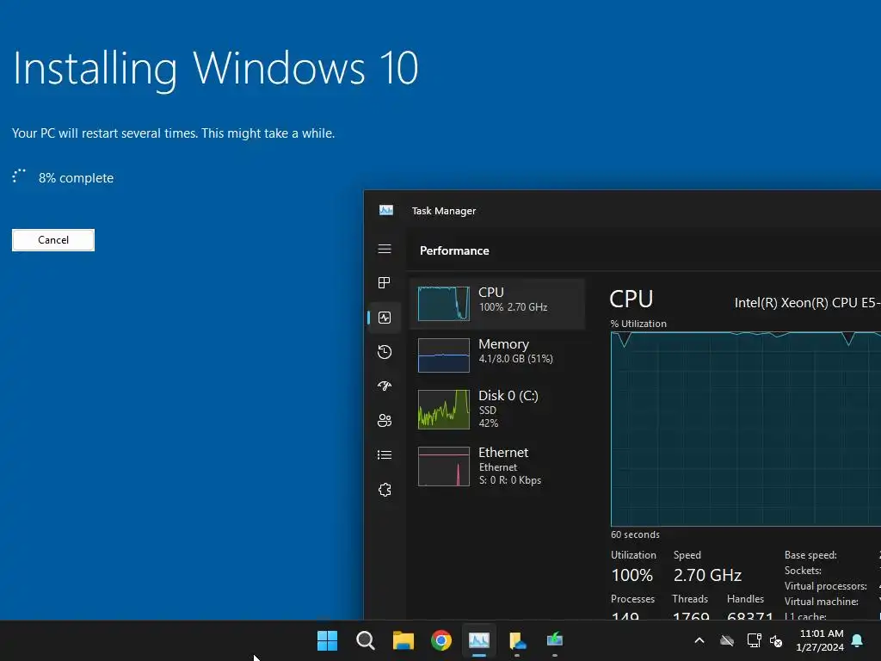The height and width of the screenshot is (661, 881).
Task: Launch Google Chrome from taskbar
Action: [x=441, y=640]
